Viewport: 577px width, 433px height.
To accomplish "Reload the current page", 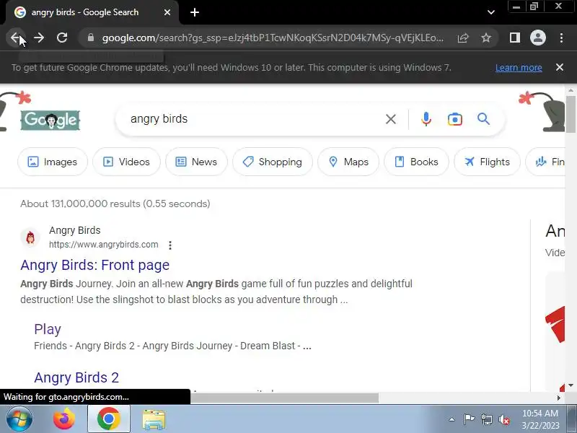I will click(x=62, y=38).
